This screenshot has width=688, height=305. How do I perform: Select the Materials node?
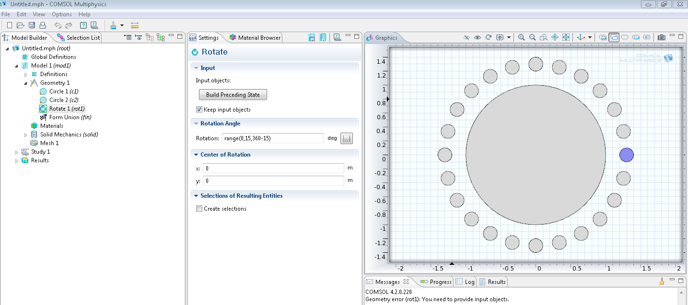click(x=47, y=126)
